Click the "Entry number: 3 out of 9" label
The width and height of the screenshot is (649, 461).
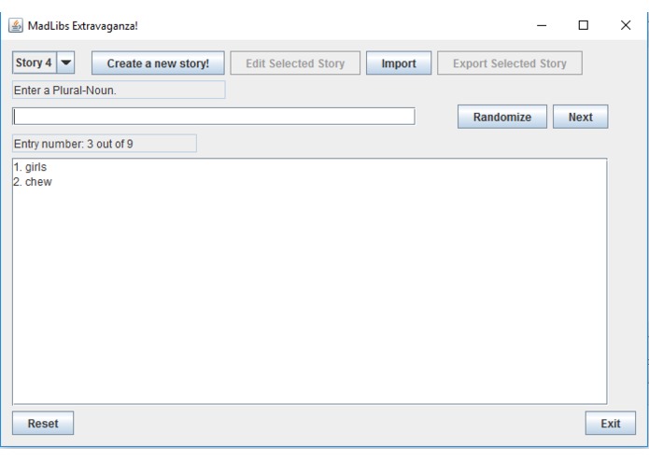coord(105,144)
